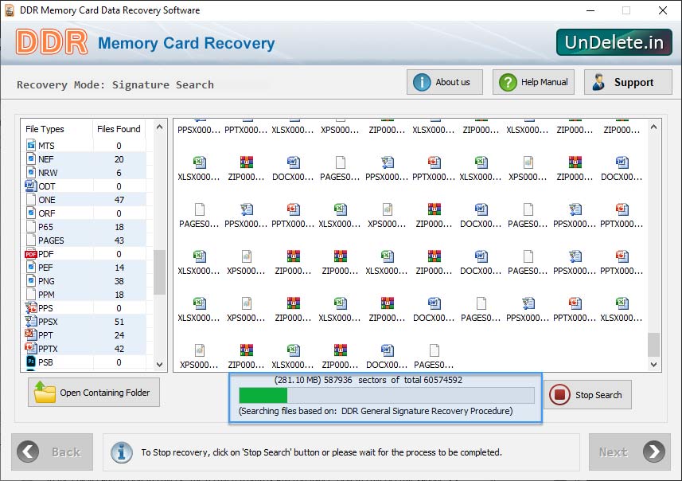Viewport: 682px width, 481px height.
Task: Click the file types list scrollbar thumb
Action: pyautogui.click(x=160, y=272)
